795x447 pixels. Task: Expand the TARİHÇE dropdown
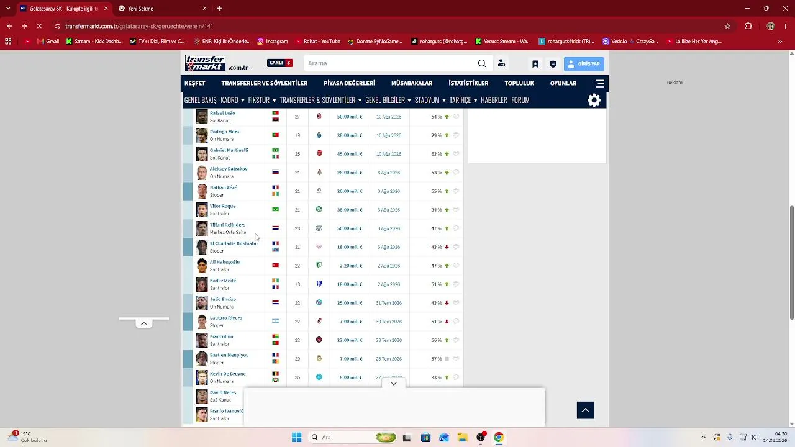(463, 100)
